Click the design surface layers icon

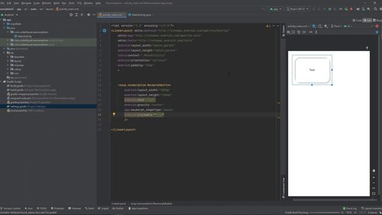(314, 26)
